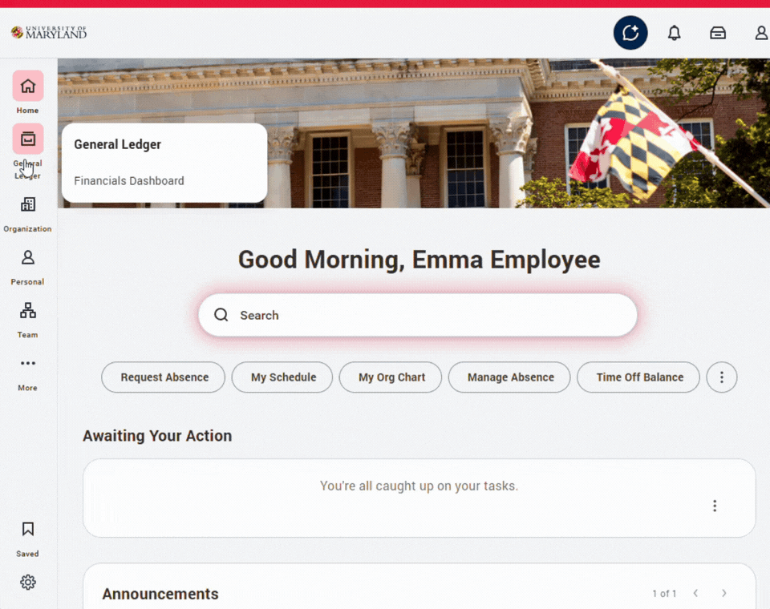
Task: Open the Awaiting Your Action options menu
Action: click(715, 506)
